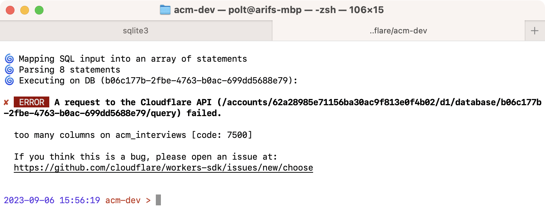
Task: Open a new terminal tab with plus button
Action: (535, 30)
